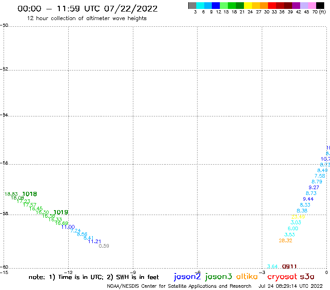Image resolution: width=330 pixels, height=290 pixels.
Task: Click the cyan wave height value 3.64
Action: pos(272,267)
